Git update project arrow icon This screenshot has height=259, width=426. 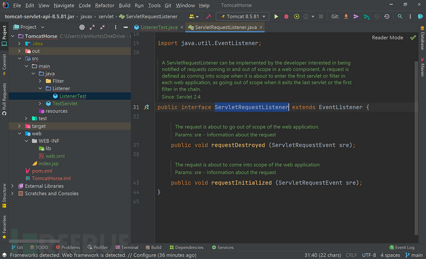[x=346, y=17]
